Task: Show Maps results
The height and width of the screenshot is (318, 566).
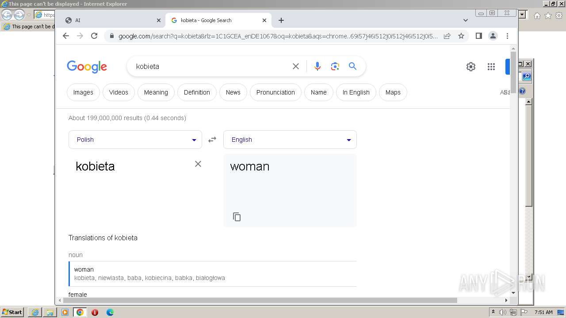Action: (393, 92)
